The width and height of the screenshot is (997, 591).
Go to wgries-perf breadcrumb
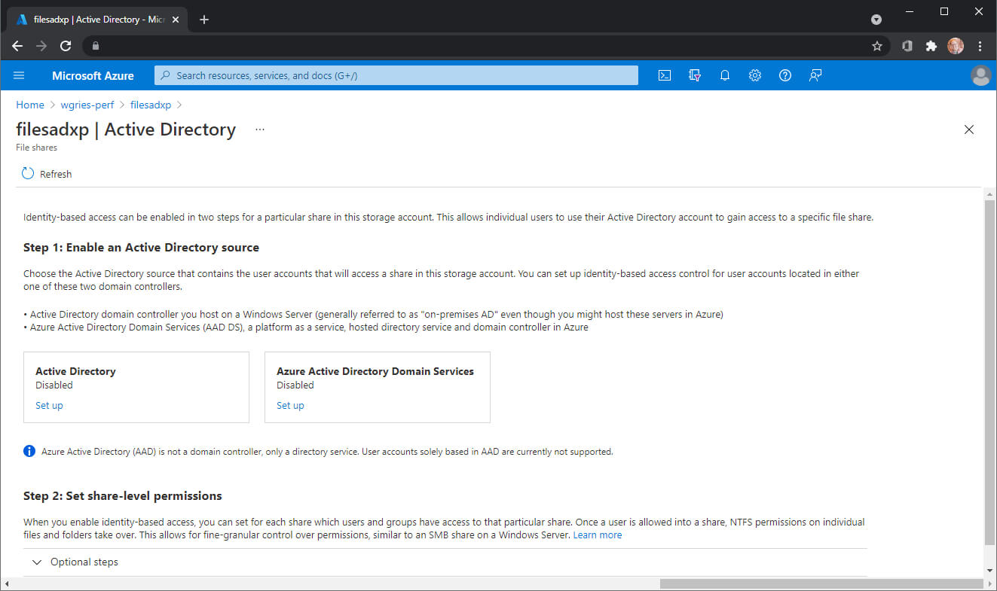point(87,105)
